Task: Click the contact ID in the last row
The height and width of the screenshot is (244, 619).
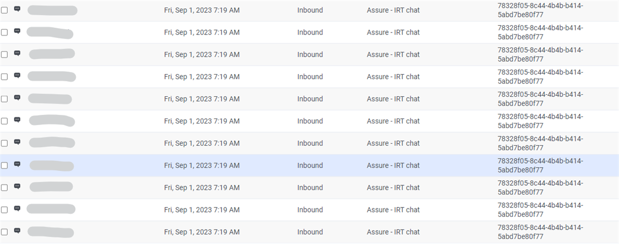Action: click(540, 232)
